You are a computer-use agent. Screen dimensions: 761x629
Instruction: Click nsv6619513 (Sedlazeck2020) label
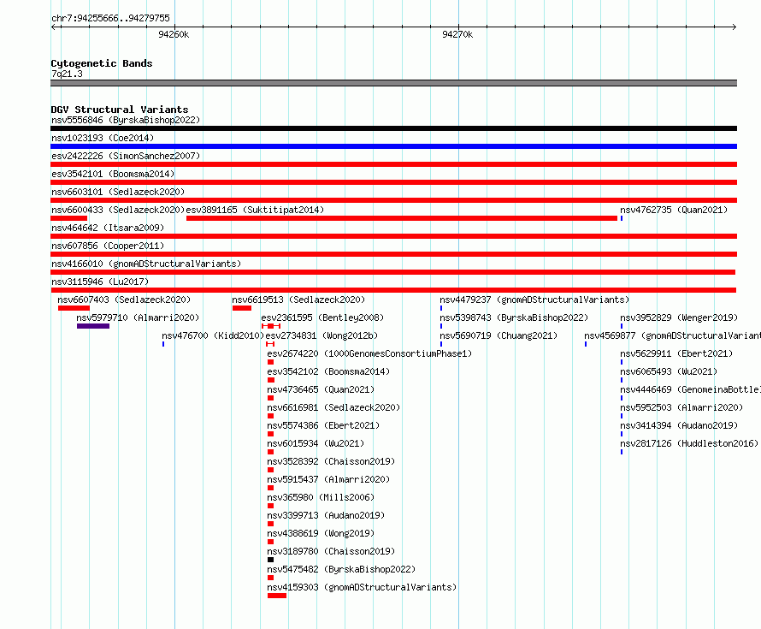[x=298, y=300]
